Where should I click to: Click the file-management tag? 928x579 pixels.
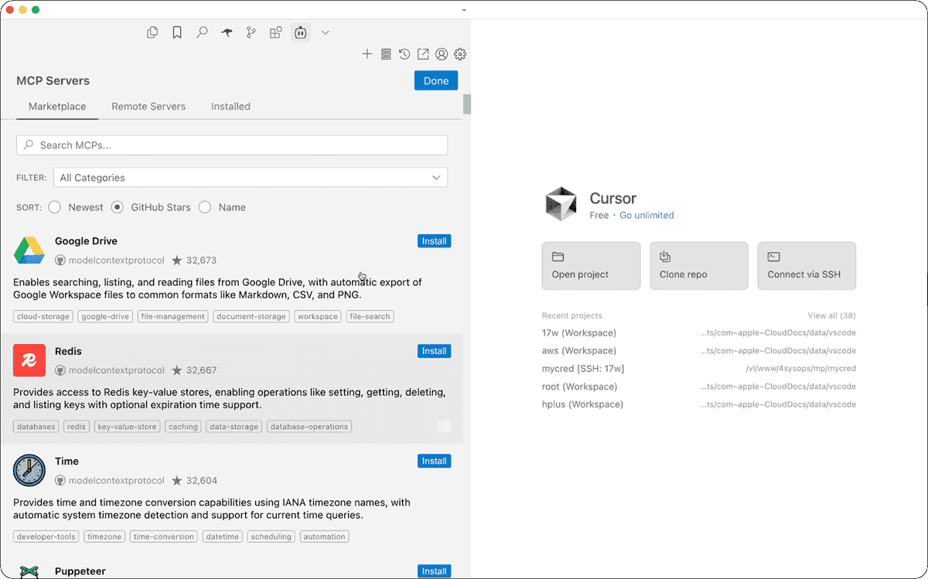(x=173, y=316)
